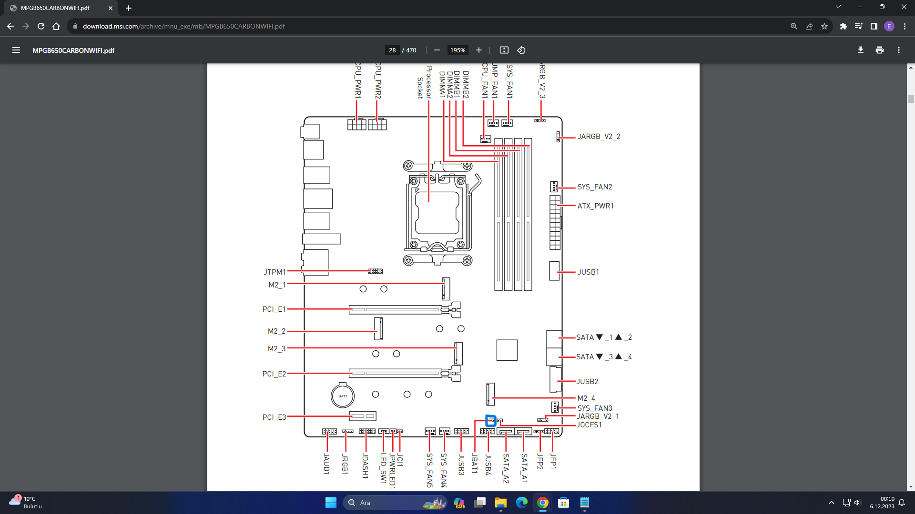
Task: Click the taskbar search box Ara
Action: click(x=395, y=503)
